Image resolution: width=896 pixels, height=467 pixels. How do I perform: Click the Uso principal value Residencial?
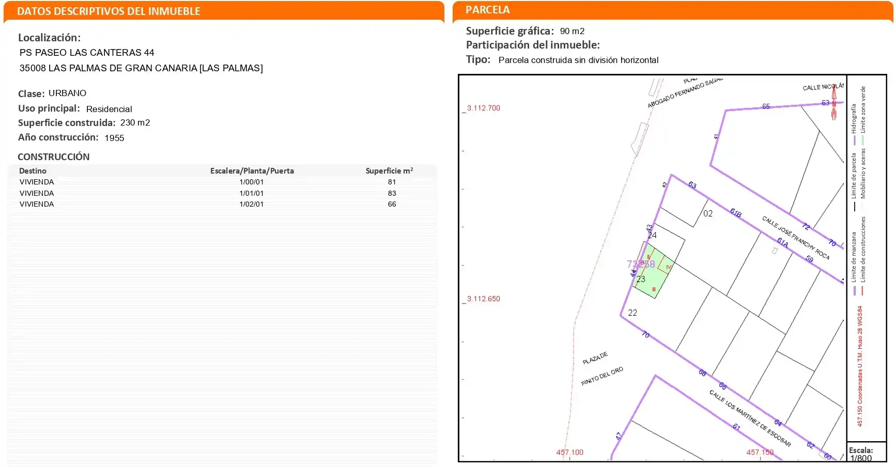[x=109, y=109]
